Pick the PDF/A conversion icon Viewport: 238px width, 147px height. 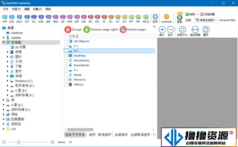pyautogui.click(x=146, y=19)
